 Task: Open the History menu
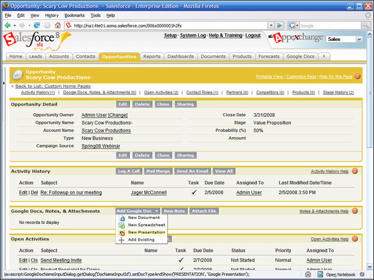(x=52, y=15)
